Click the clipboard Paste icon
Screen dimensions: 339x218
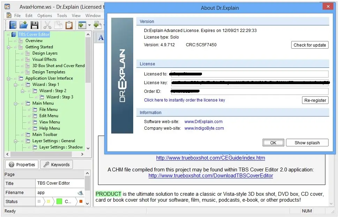coord(69,25)
